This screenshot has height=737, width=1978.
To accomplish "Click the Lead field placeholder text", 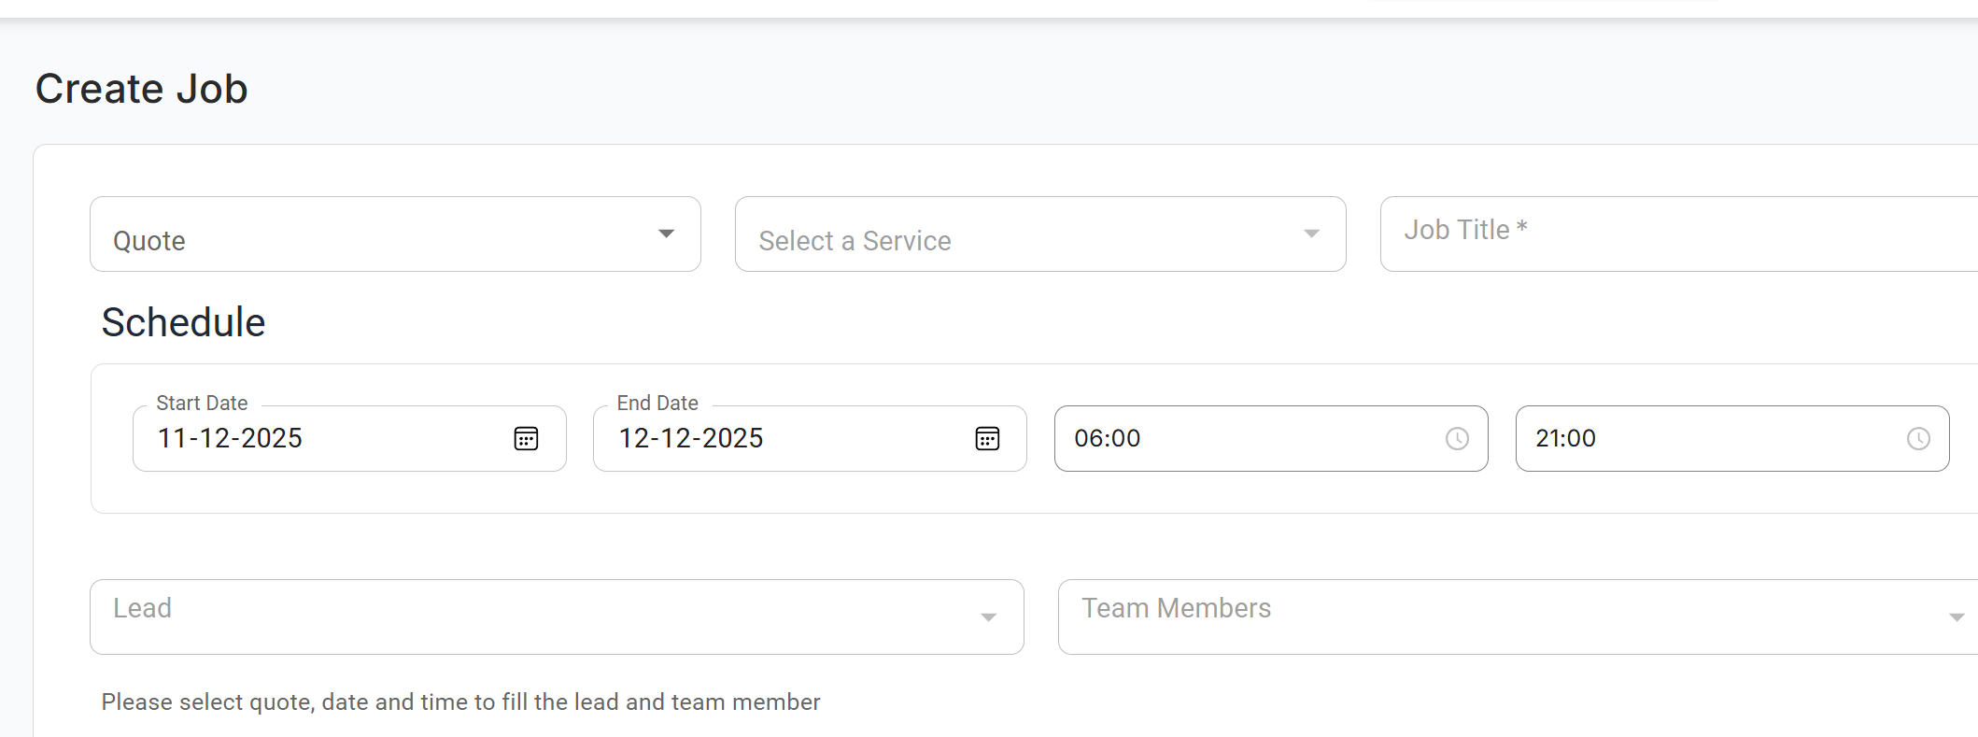I will coord(143,608).
